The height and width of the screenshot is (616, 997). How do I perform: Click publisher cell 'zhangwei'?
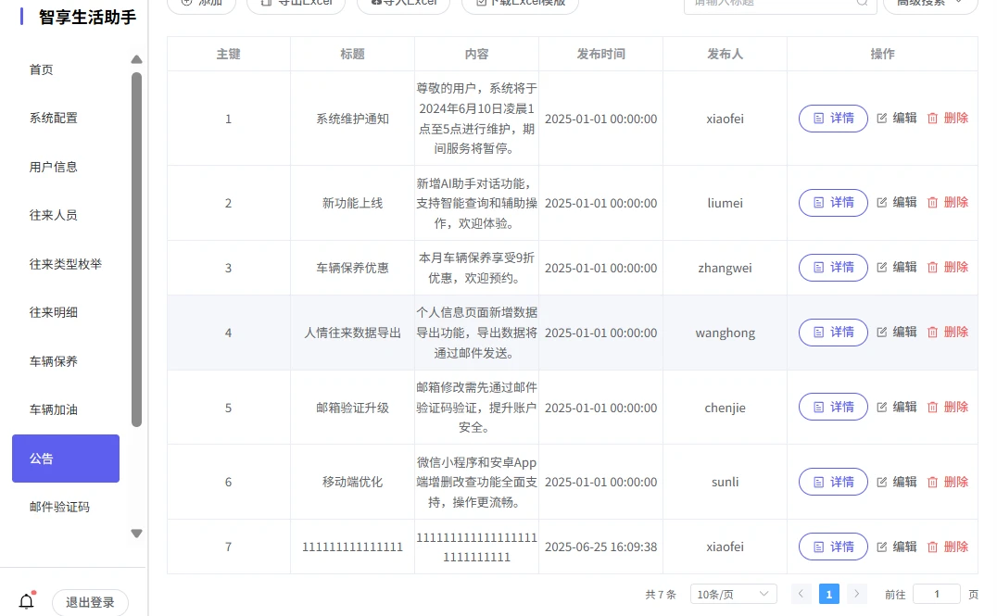725,268
